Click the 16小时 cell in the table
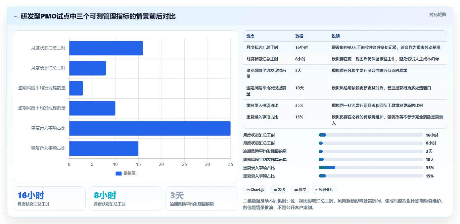The width and height of the screenshot is (460, 224). (301, 48)
